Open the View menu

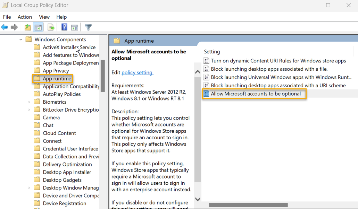coord(44,17)
